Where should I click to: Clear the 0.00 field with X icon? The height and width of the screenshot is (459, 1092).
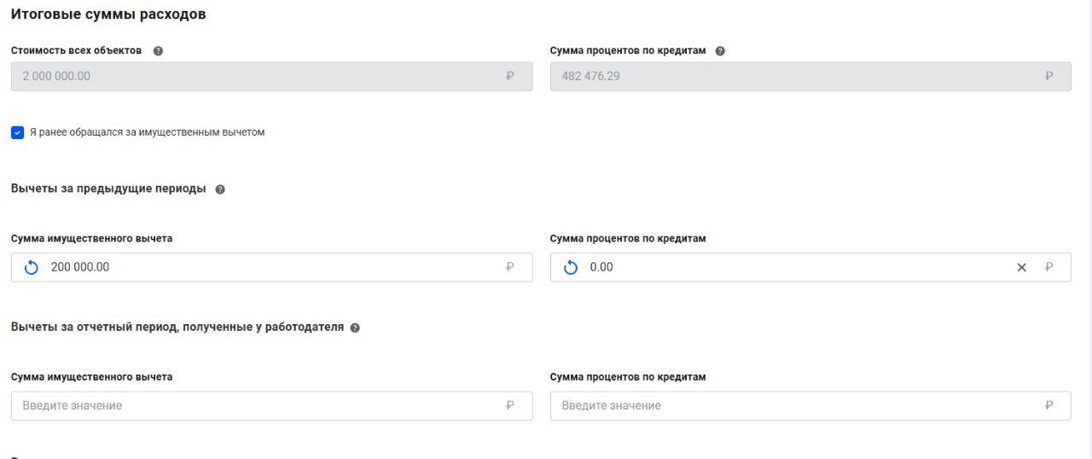1021,268
